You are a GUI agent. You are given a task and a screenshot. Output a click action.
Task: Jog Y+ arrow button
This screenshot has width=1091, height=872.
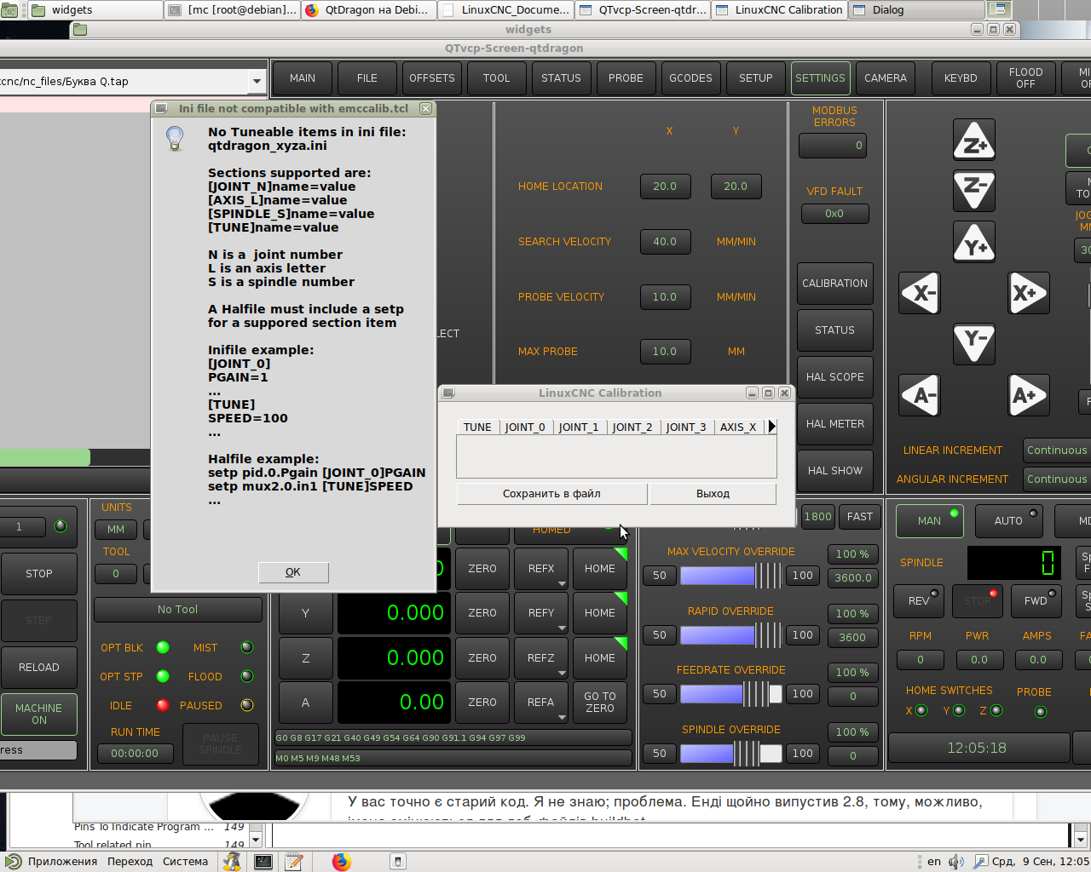pos(974,242)
